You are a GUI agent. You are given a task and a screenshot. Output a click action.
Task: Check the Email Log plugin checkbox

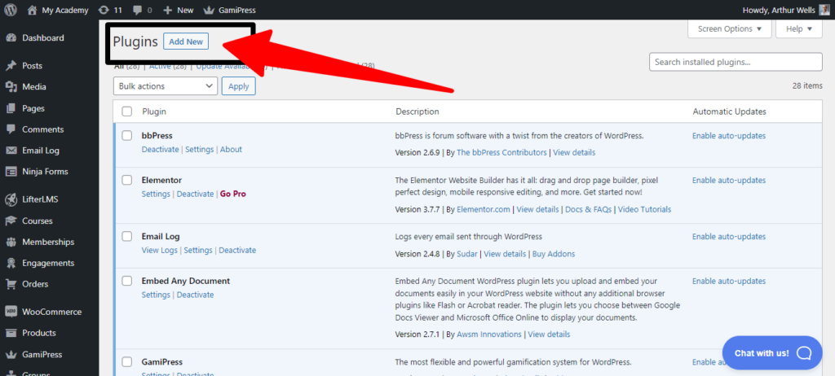pos(126,236)
